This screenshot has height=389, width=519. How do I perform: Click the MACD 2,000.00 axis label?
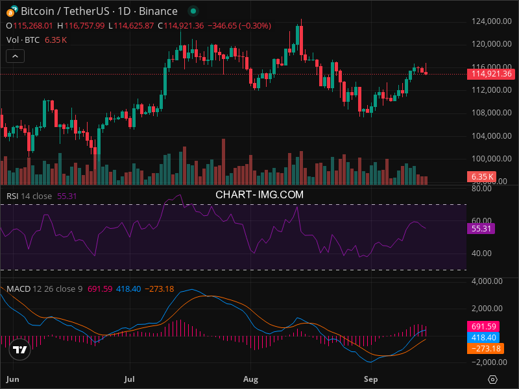pyautogui.click(x=487, y=309)
